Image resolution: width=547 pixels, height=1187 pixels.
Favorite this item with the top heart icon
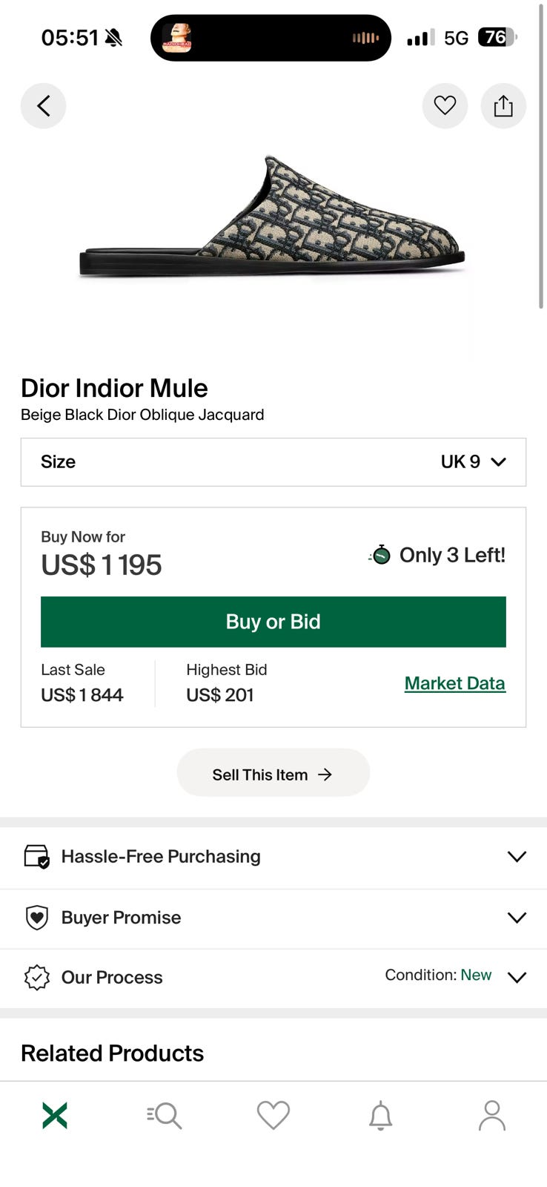click(x=445, y=106)
